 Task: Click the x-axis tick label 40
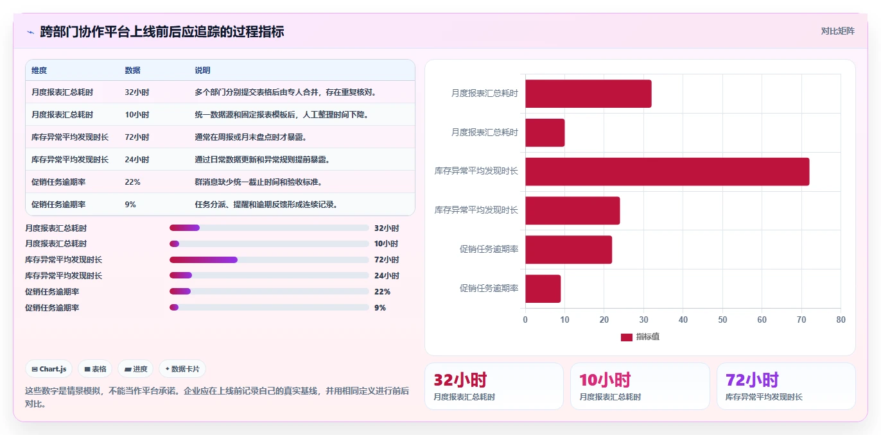pyautogui.click(x=683, y=320)
